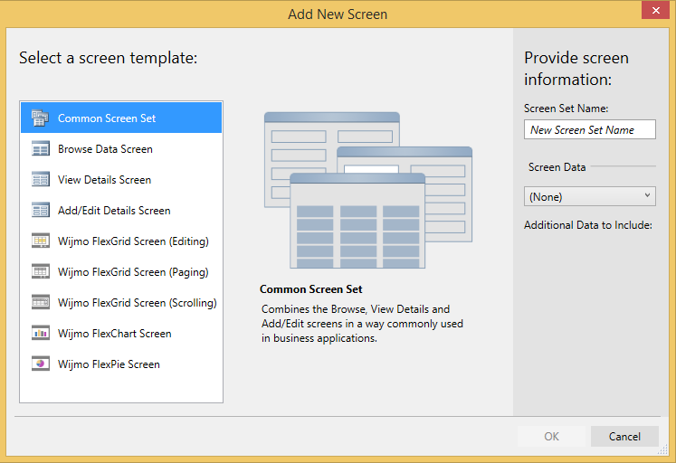The height and width of the screenshot is (463, 676).
Task: Click the Wijmo FlexGrid Screen (Paging) icon
Action: [40, 272]
